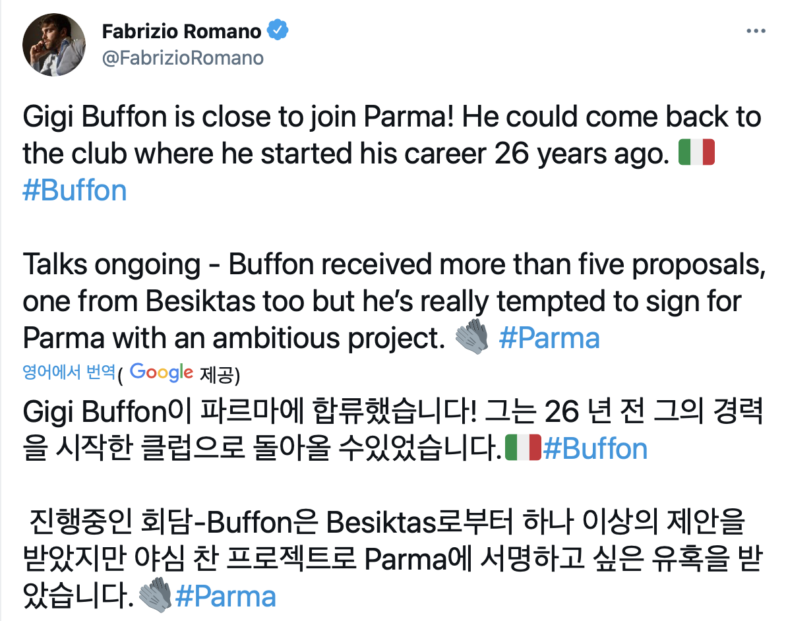Click the blue verified badge by the name
Viewport: 786px width, 621px height.
coord(277,31)
